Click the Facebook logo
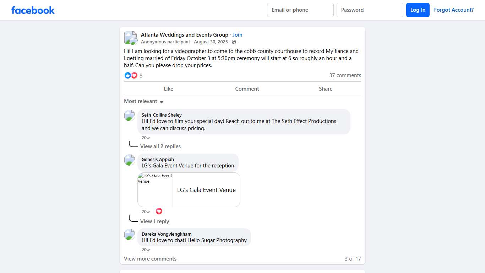The image size is (485, 273). coord(33,10)
